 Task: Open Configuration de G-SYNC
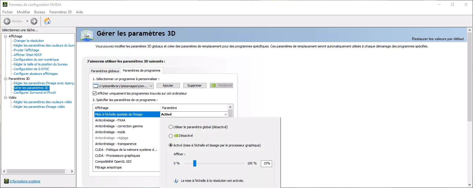point(31,69)
